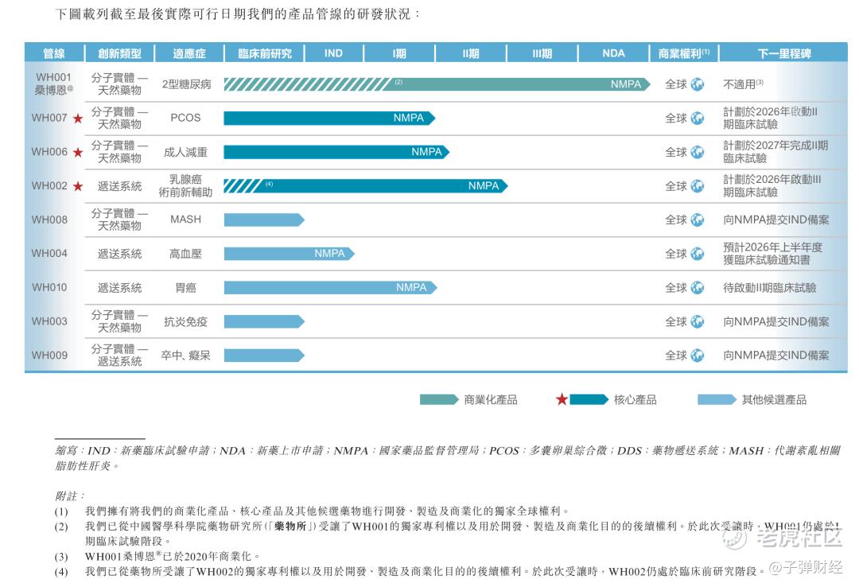
Task: Click the WH008 MASH progress bar
Action: coord(264,220)
